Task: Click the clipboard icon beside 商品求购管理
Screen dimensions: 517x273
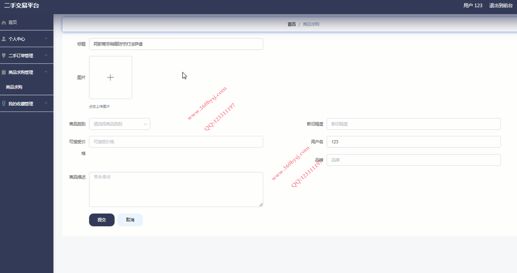Action: [4, 72]
